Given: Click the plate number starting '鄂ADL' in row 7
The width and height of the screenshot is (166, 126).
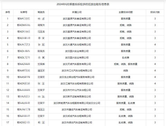Looking at the screenshot, I should coord(24,58).
